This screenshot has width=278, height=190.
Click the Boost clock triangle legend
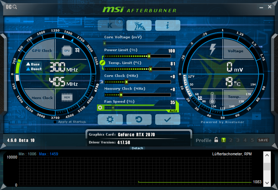(x=34, y=69)
